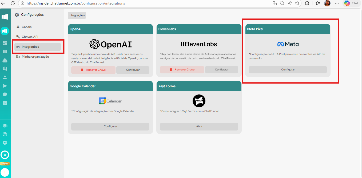362x178 pixels.
Task: Remove the OpenAI key with Remover Chave
Action: (93, 70)
